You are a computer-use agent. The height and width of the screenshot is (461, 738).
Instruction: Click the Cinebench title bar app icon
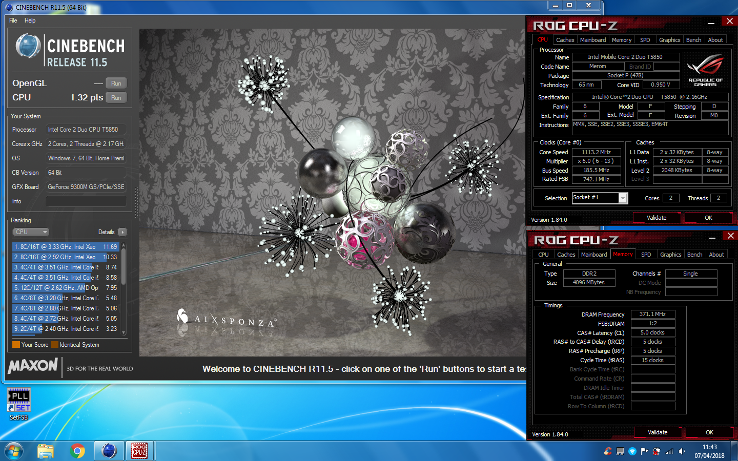click(9, 7)
